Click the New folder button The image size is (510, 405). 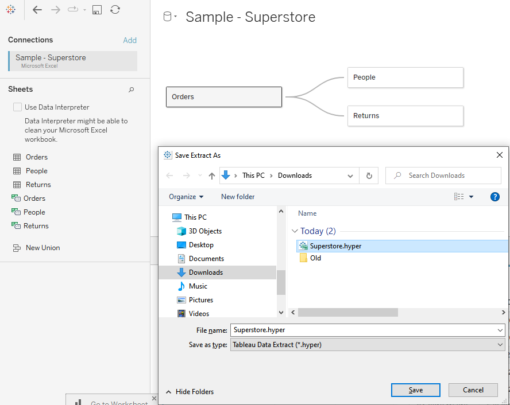click(x=238, y=197)
